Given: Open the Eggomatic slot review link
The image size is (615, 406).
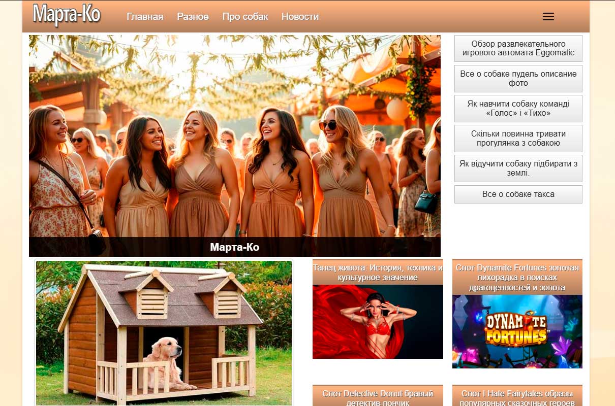Looking at the screenshot, I should pos(518,48).
